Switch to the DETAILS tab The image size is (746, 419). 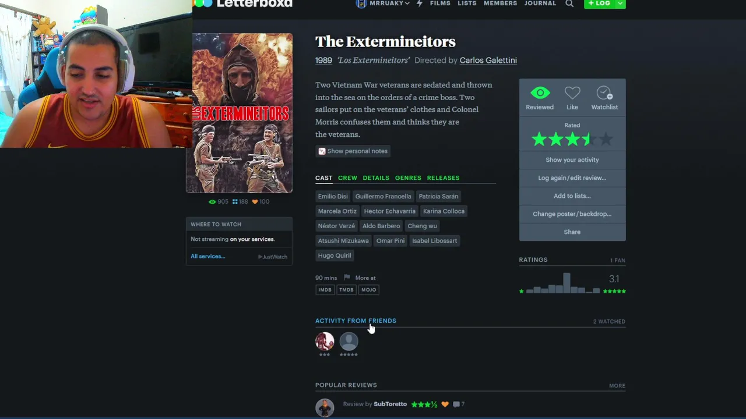point(376,178)
